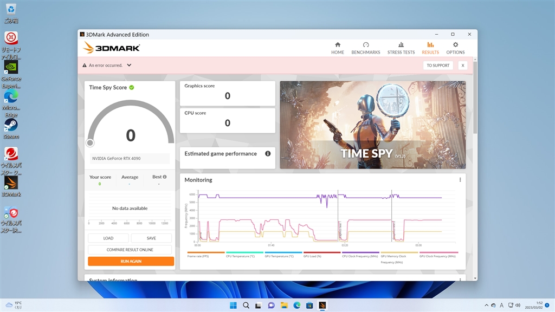Click the orange RUN AGAIN button
The image size is (555, 312).
point(131,261)
